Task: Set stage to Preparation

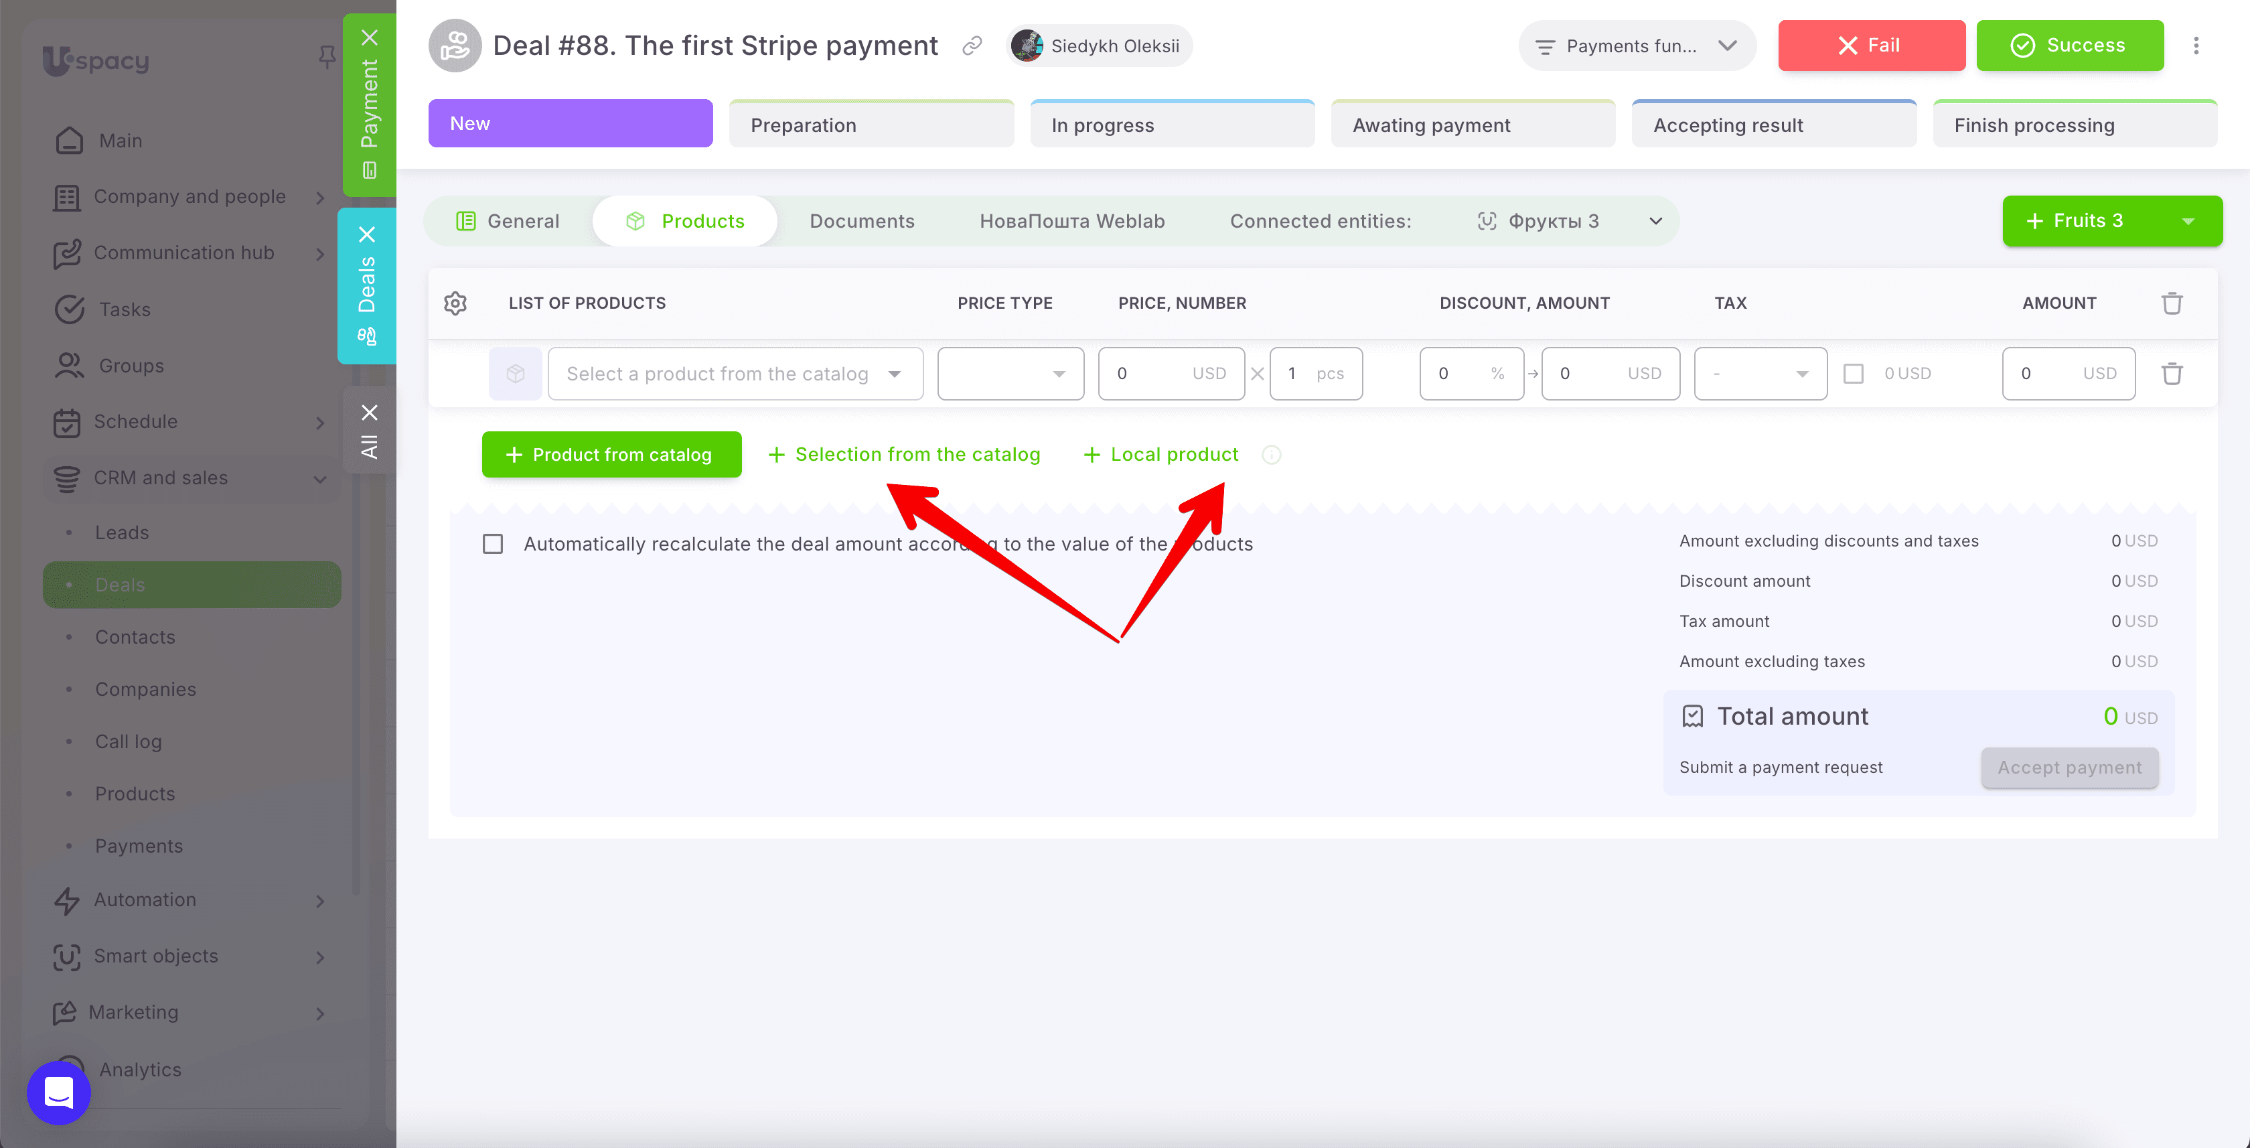Action: coord(872,124)
